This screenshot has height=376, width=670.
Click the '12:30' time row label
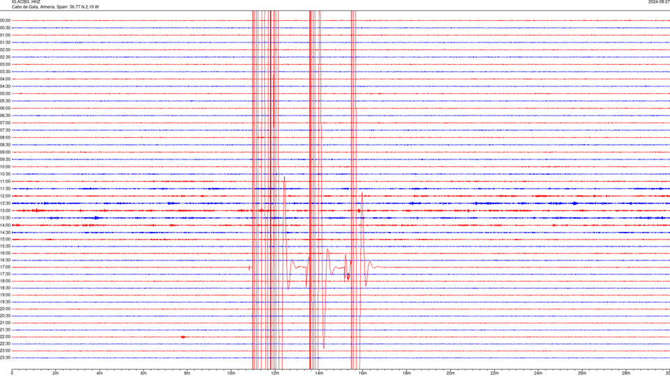point(5,203)
